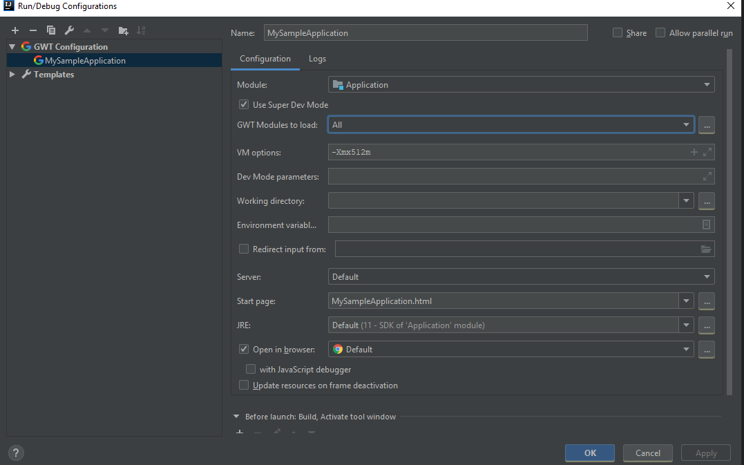Open help with question mark button
The image size is (744, 465).
click(x=16, y=453)
